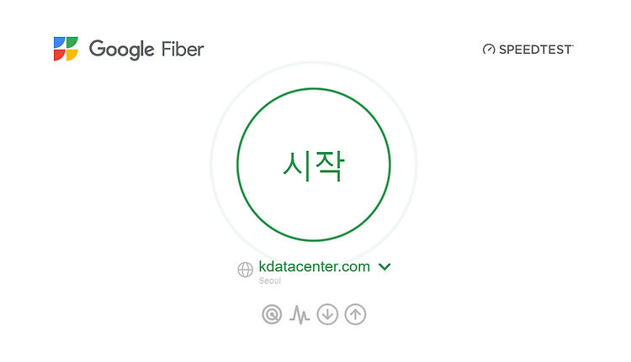Click the red quadrant of logo
The height and width of the screenshot is (362, 631).
(x=59, y=55)
